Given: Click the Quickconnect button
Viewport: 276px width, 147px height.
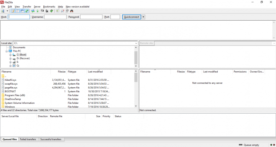Looking at the screenshot, I should (131, 17).
